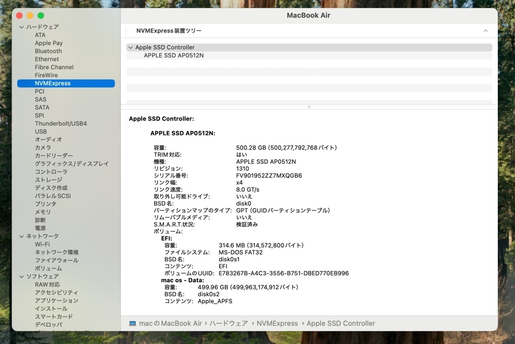515x344 pixels.
Task: Select メモリ in the sidebar
Action: tap(43, 212)
